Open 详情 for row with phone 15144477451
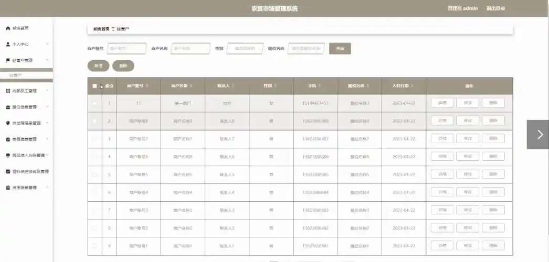The height and width of the screenshot is (262, 549). coord(442,103)
